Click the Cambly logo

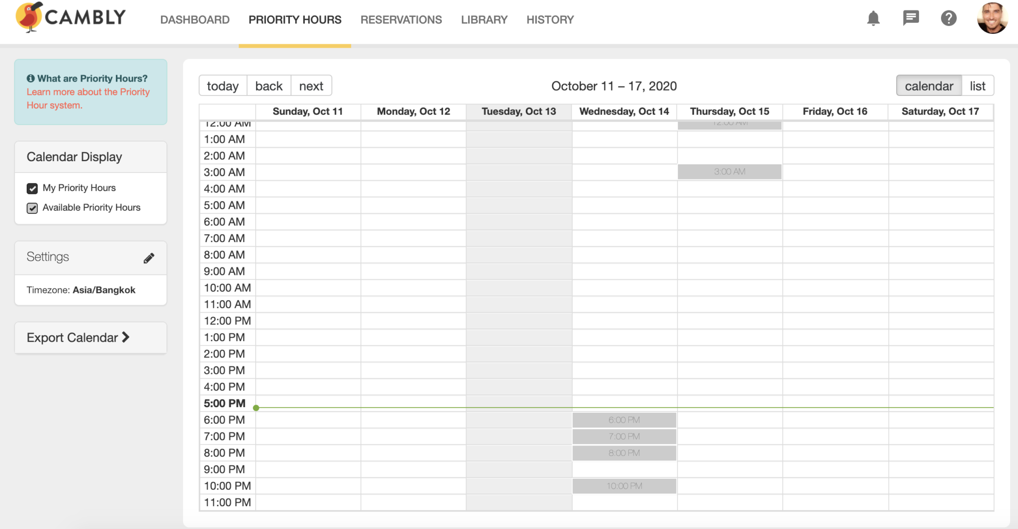click(71, 18)
